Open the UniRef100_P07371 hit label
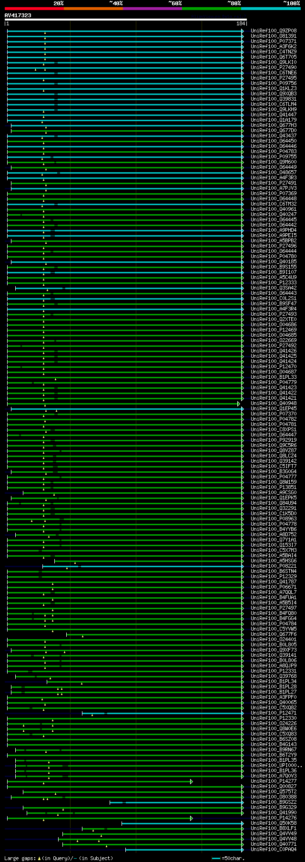 (274, 42)
